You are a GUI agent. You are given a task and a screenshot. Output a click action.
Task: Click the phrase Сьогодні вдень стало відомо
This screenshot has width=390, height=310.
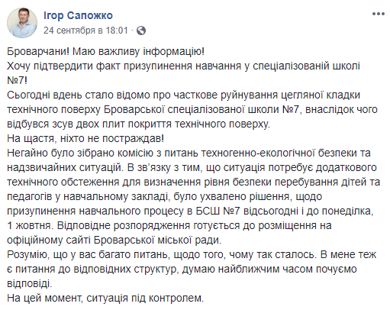pos(79,95)
